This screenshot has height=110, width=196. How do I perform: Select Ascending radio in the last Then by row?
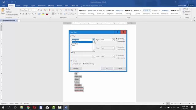click(x=117, y=55)
